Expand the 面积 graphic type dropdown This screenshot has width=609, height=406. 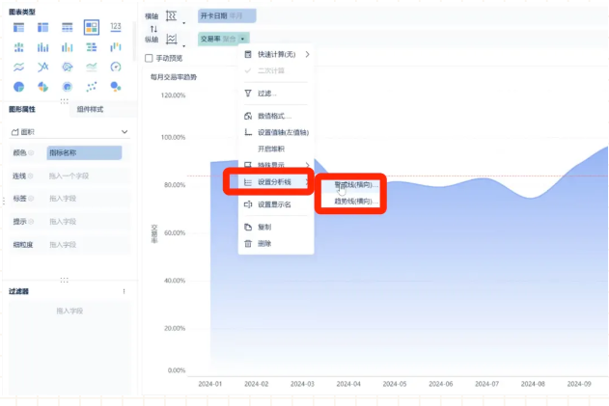(125, 131)
